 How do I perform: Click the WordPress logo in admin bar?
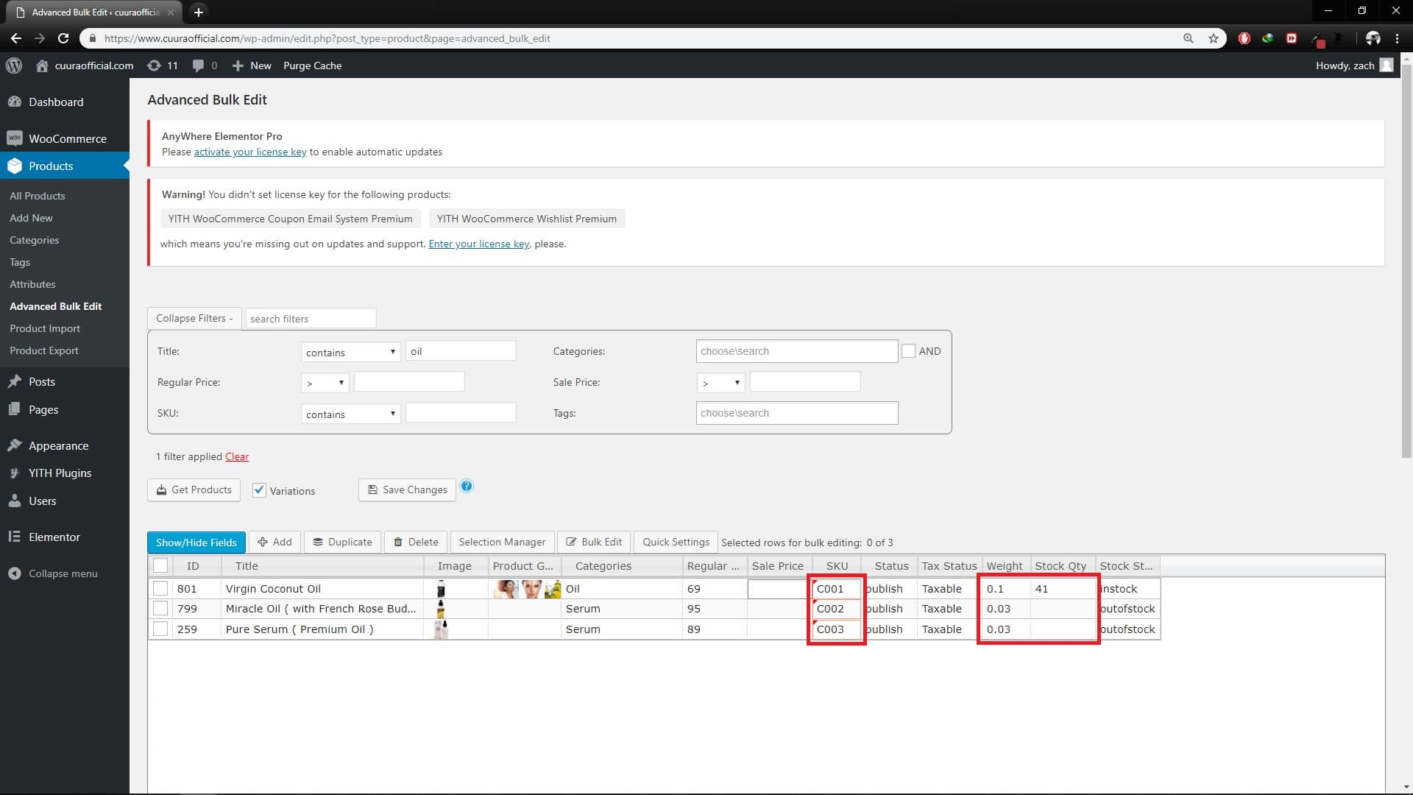click(14, 66)
